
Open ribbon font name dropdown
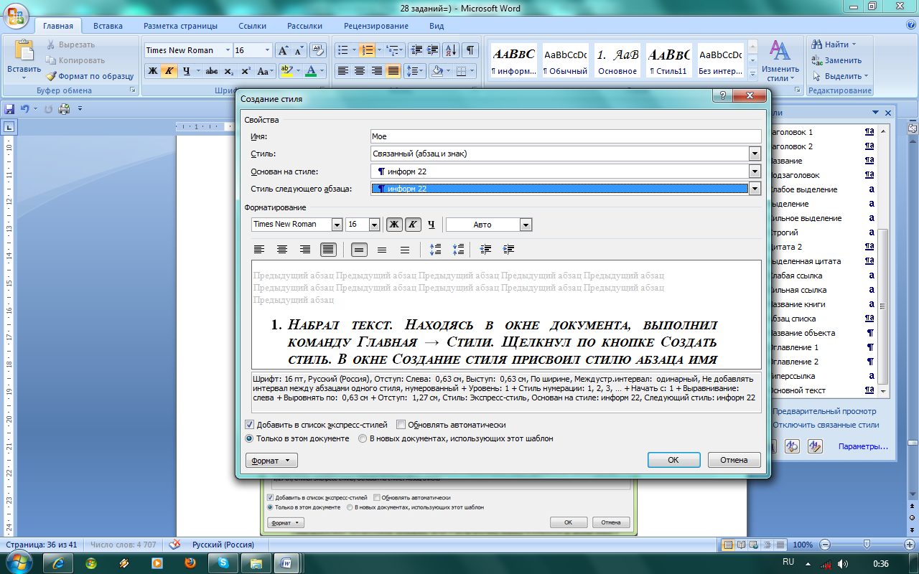[228, 50]
